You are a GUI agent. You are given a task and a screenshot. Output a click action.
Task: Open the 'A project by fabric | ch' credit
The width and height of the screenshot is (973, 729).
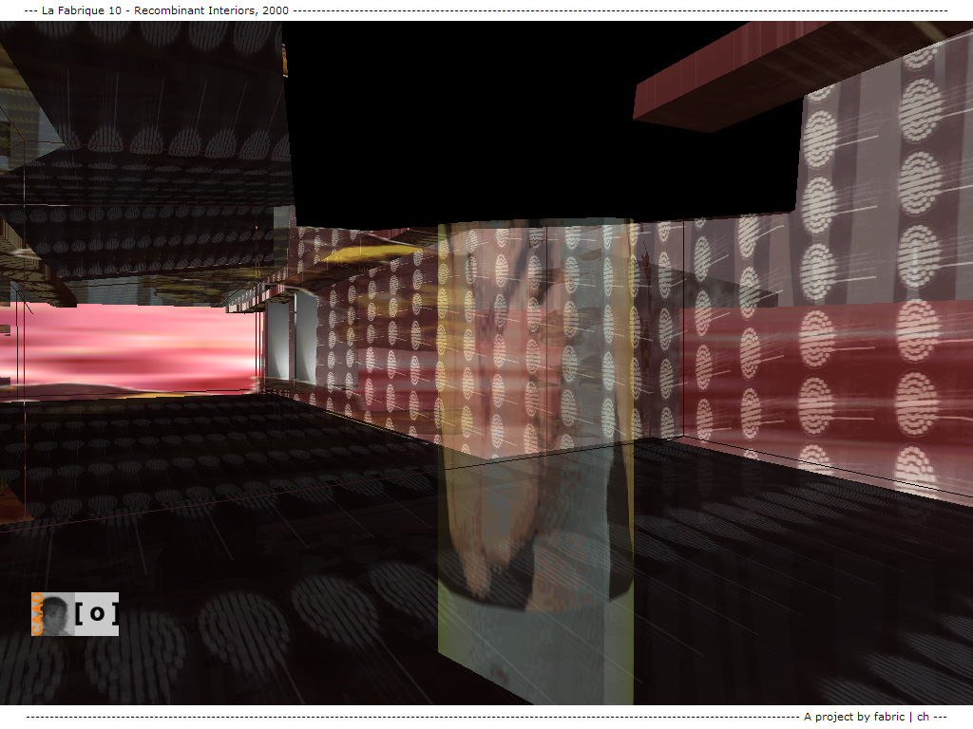[x=867, y=717]
